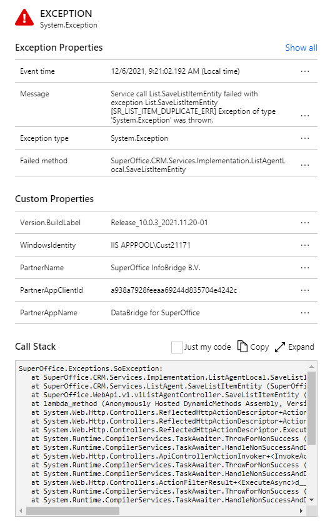The height and width of the screenshot is (523, 325).
Task: Show all exception properties
Action: (301, 48)
